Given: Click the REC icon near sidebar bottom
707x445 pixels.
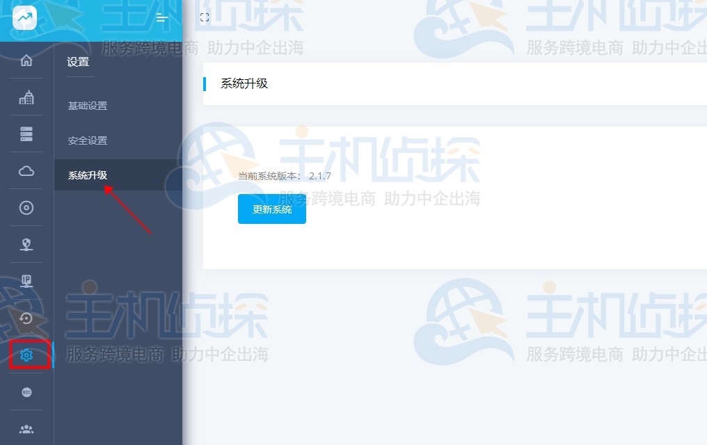Looking at the screenshot, I should click(x=26, y=391).
